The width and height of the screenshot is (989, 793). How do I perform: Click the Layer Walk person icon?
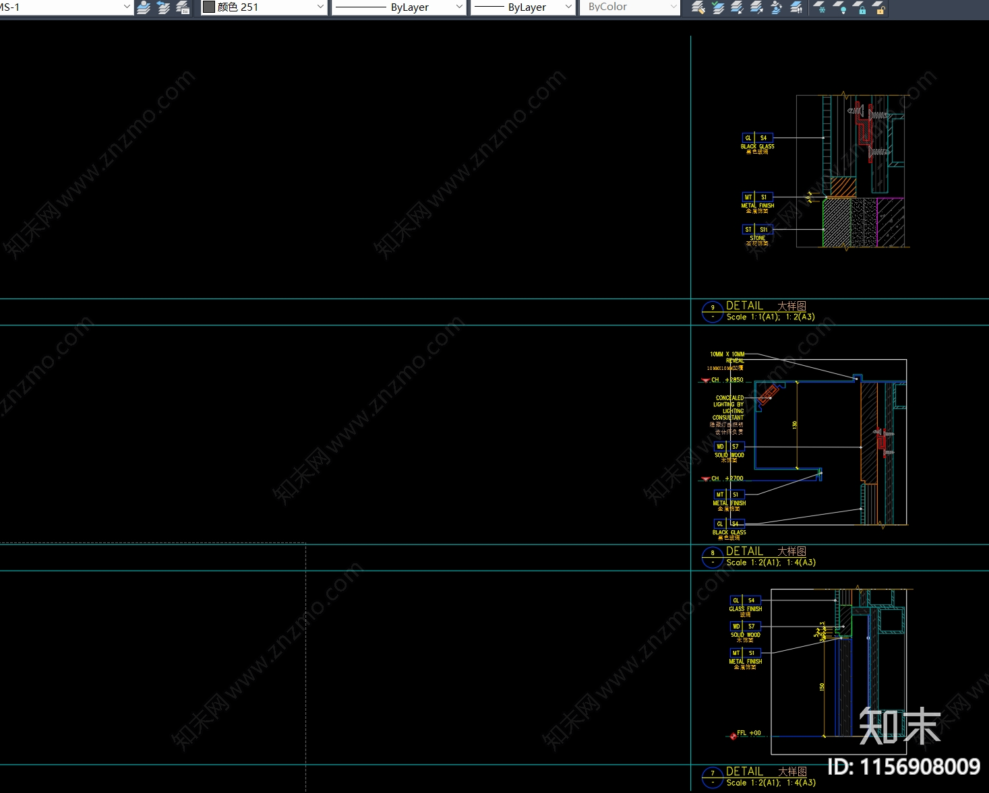tap(777, 7)
